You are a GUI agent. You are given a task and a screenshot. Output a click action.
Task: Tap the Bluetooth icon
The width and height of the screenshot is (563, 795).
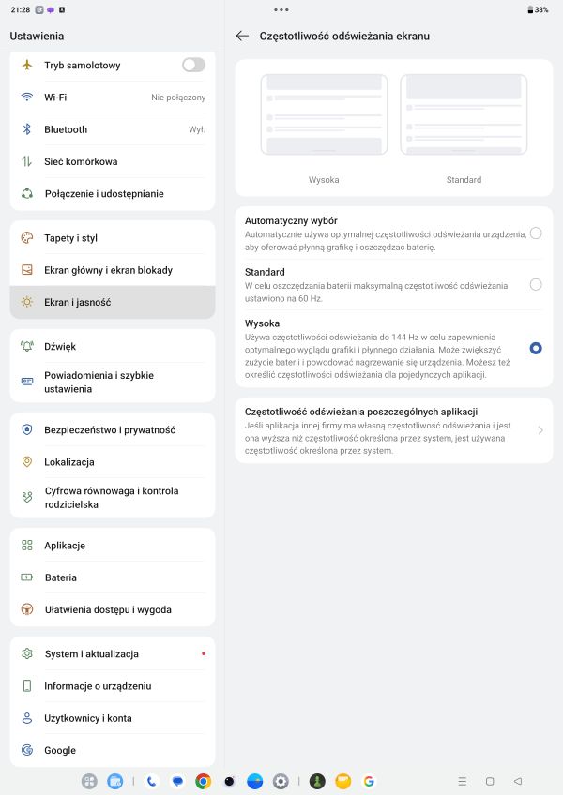[27, 129]
